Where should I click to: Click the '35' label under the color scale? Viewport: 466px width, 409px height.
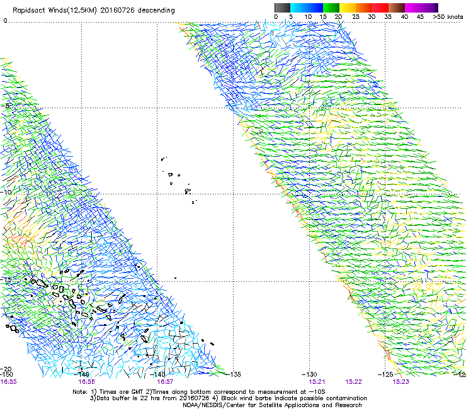pyautogui.click(x=388, y=16)
